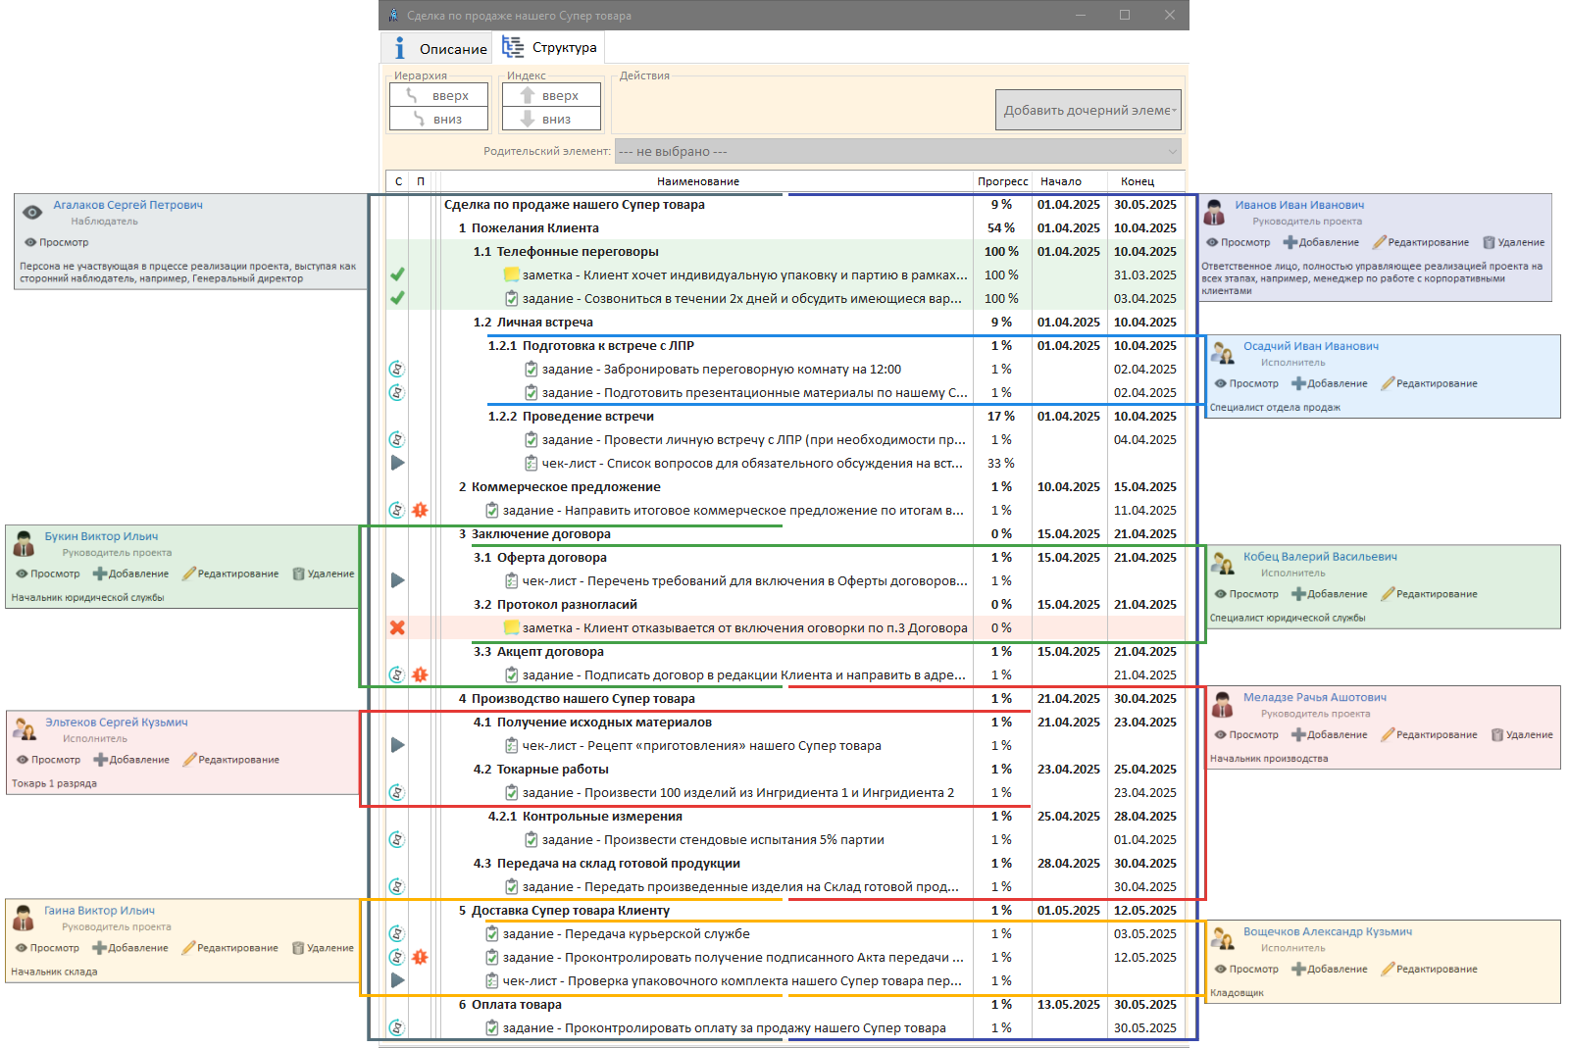This screenshot has width=1569, height=1048.
Task: Switch to the Структура tab
Action: coord(550,47)
